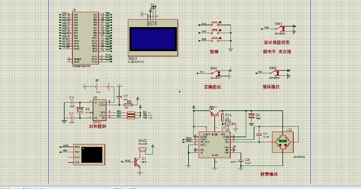Click the loadcell increment actuator on LC2
The height and width of the screenshot is (189, 361).
(x=285, y=144)
